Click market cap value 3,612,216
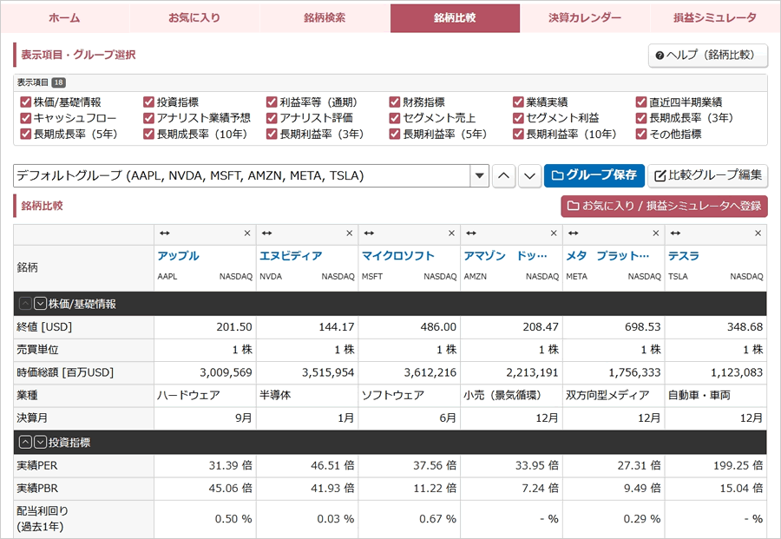 (430, 372)
